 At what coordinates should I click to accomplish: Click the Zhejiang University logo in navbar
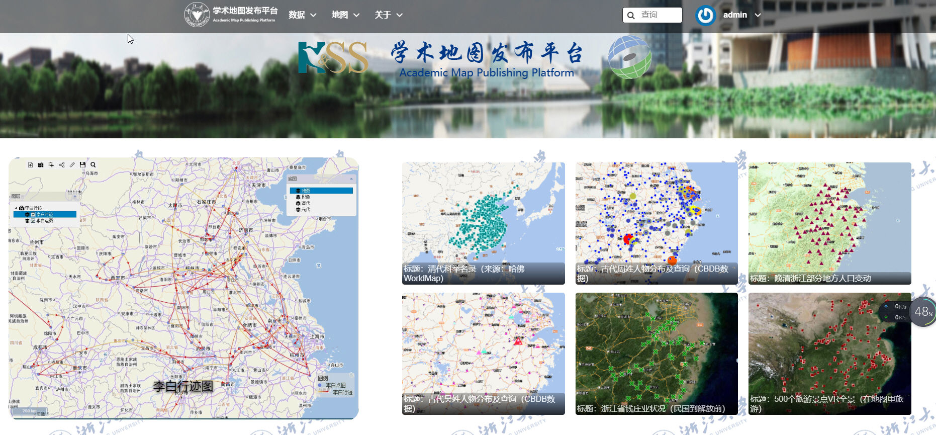tap(197, 15)
